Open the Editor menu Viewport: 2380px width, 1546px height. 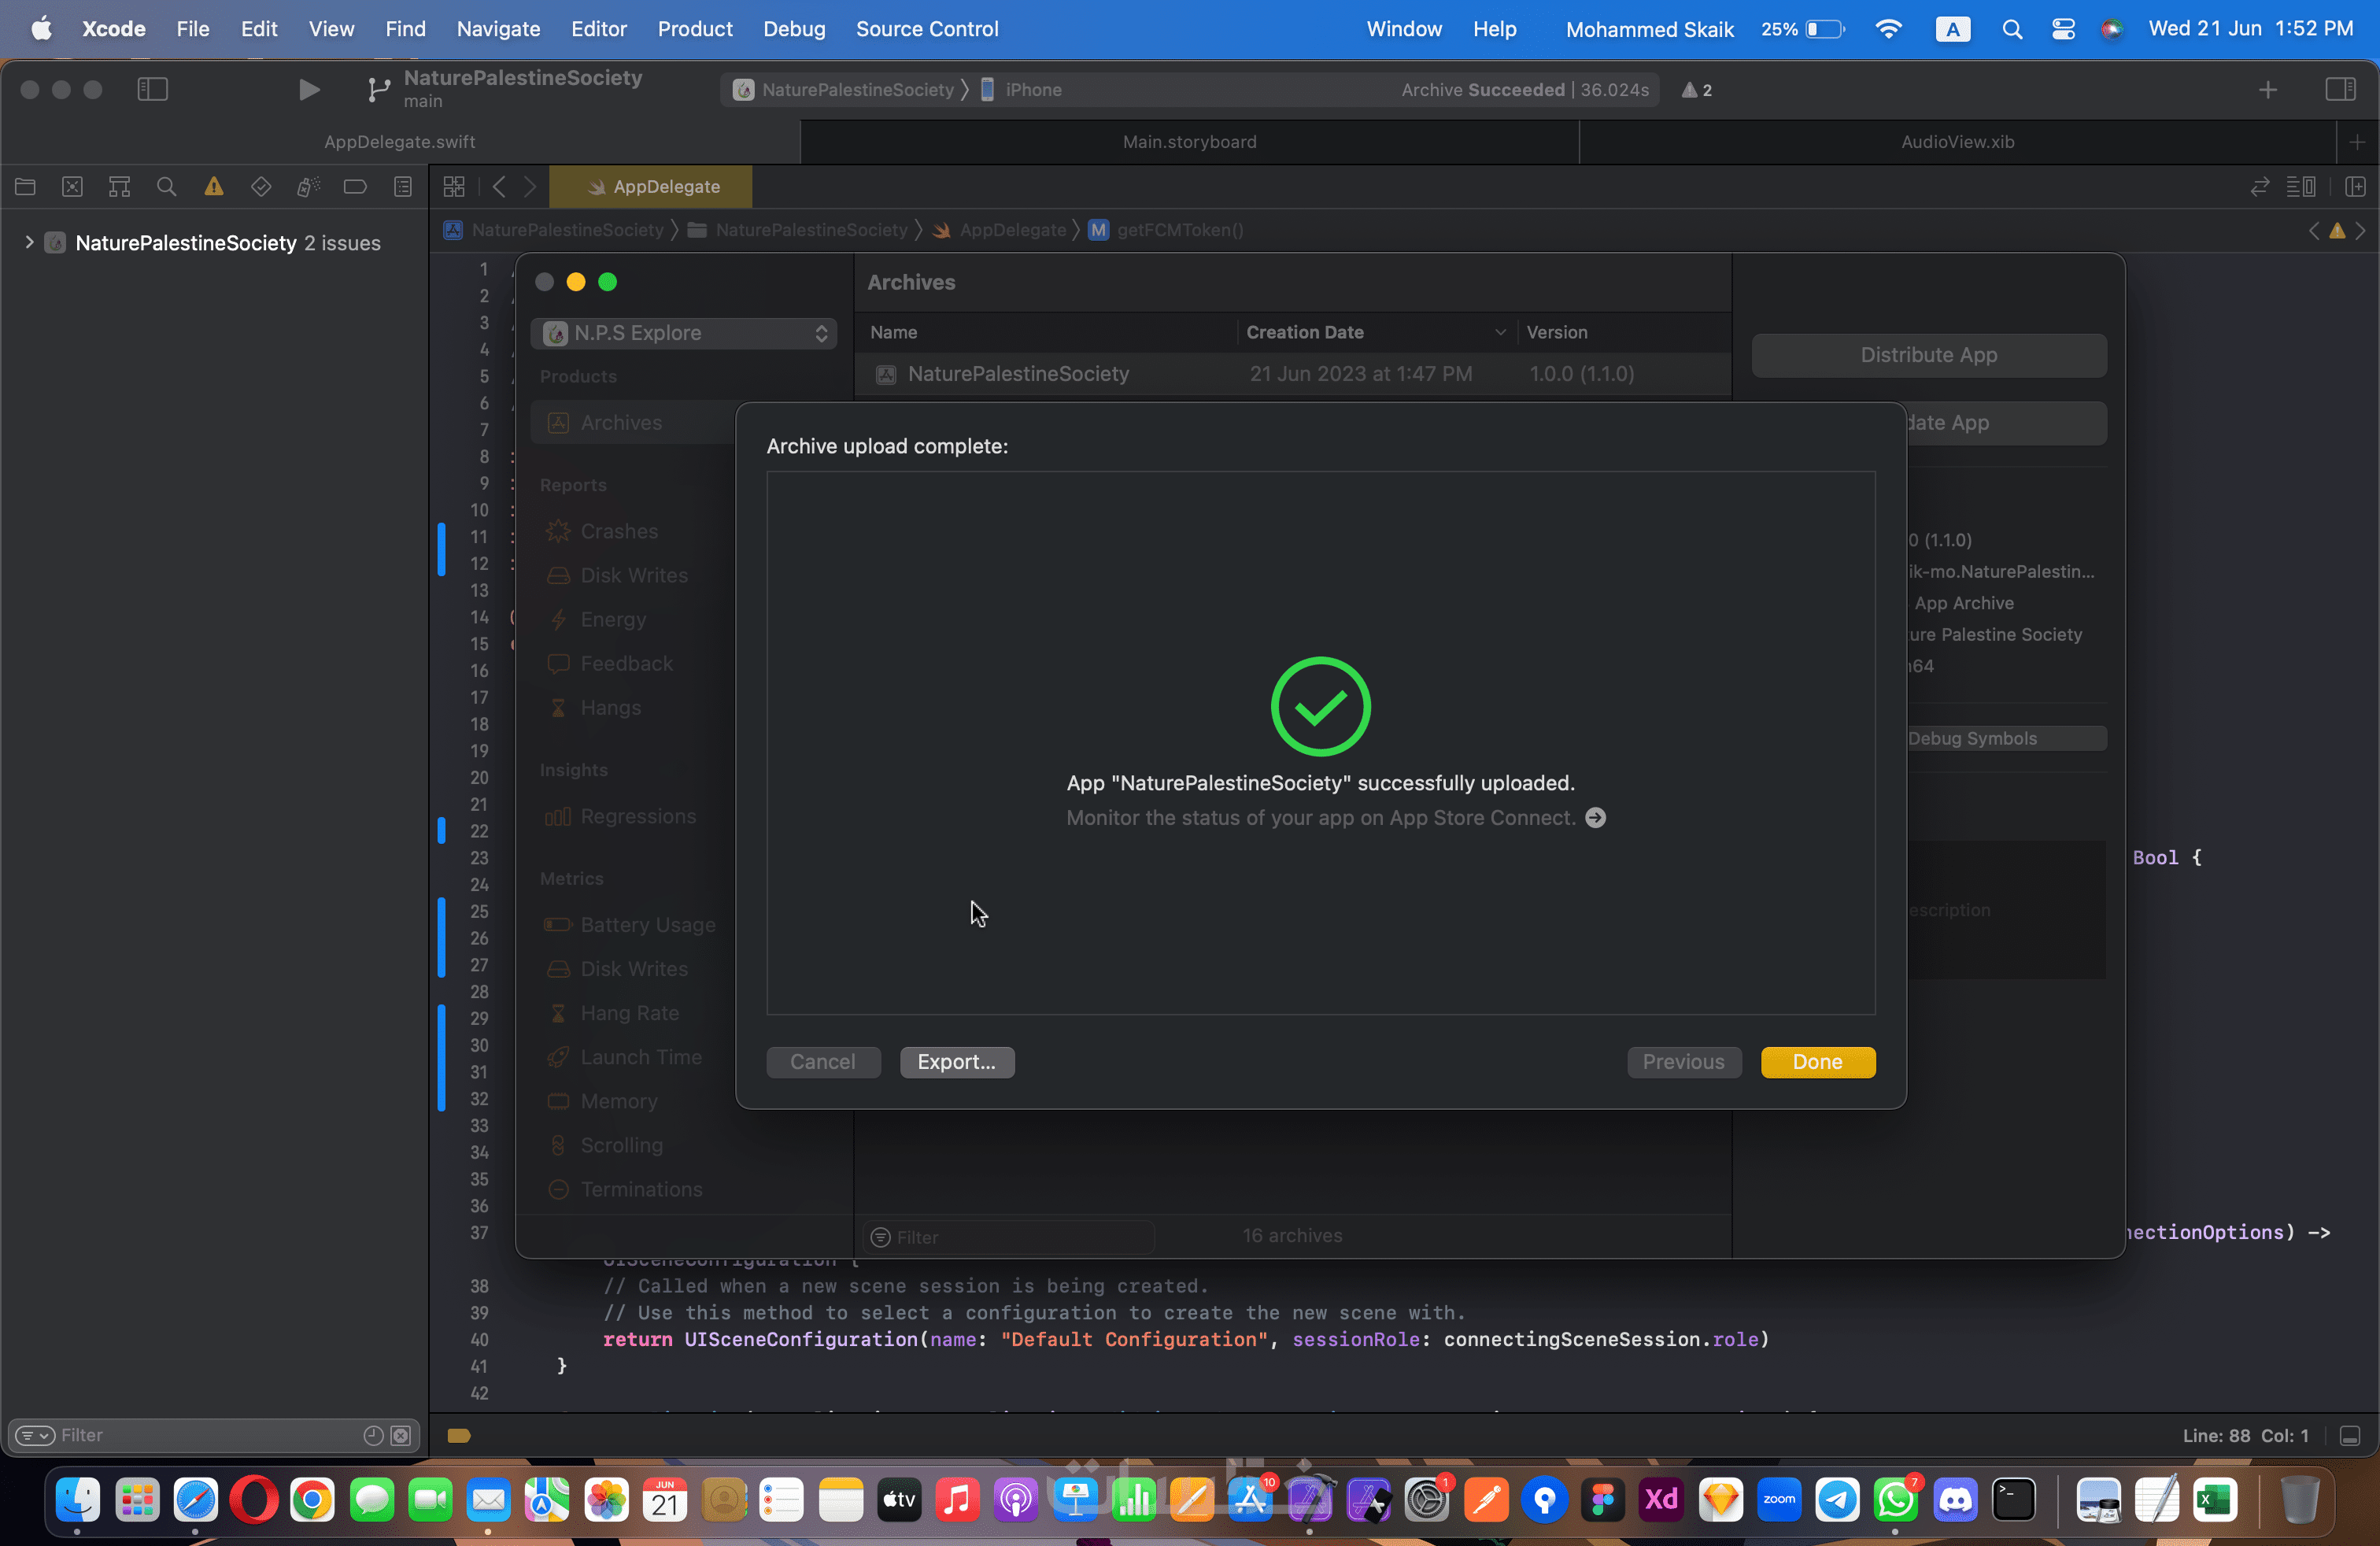point(599,29)
